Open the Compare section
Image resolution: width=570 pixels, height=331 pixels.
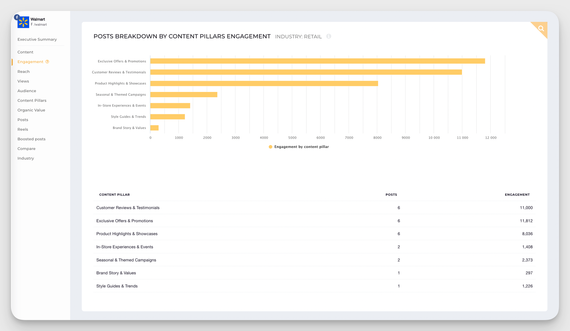[27, 148]
